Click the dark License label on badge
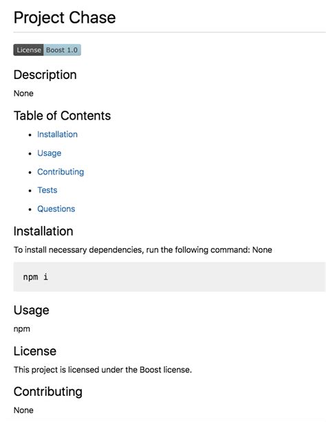 click(x=29, y=50)
